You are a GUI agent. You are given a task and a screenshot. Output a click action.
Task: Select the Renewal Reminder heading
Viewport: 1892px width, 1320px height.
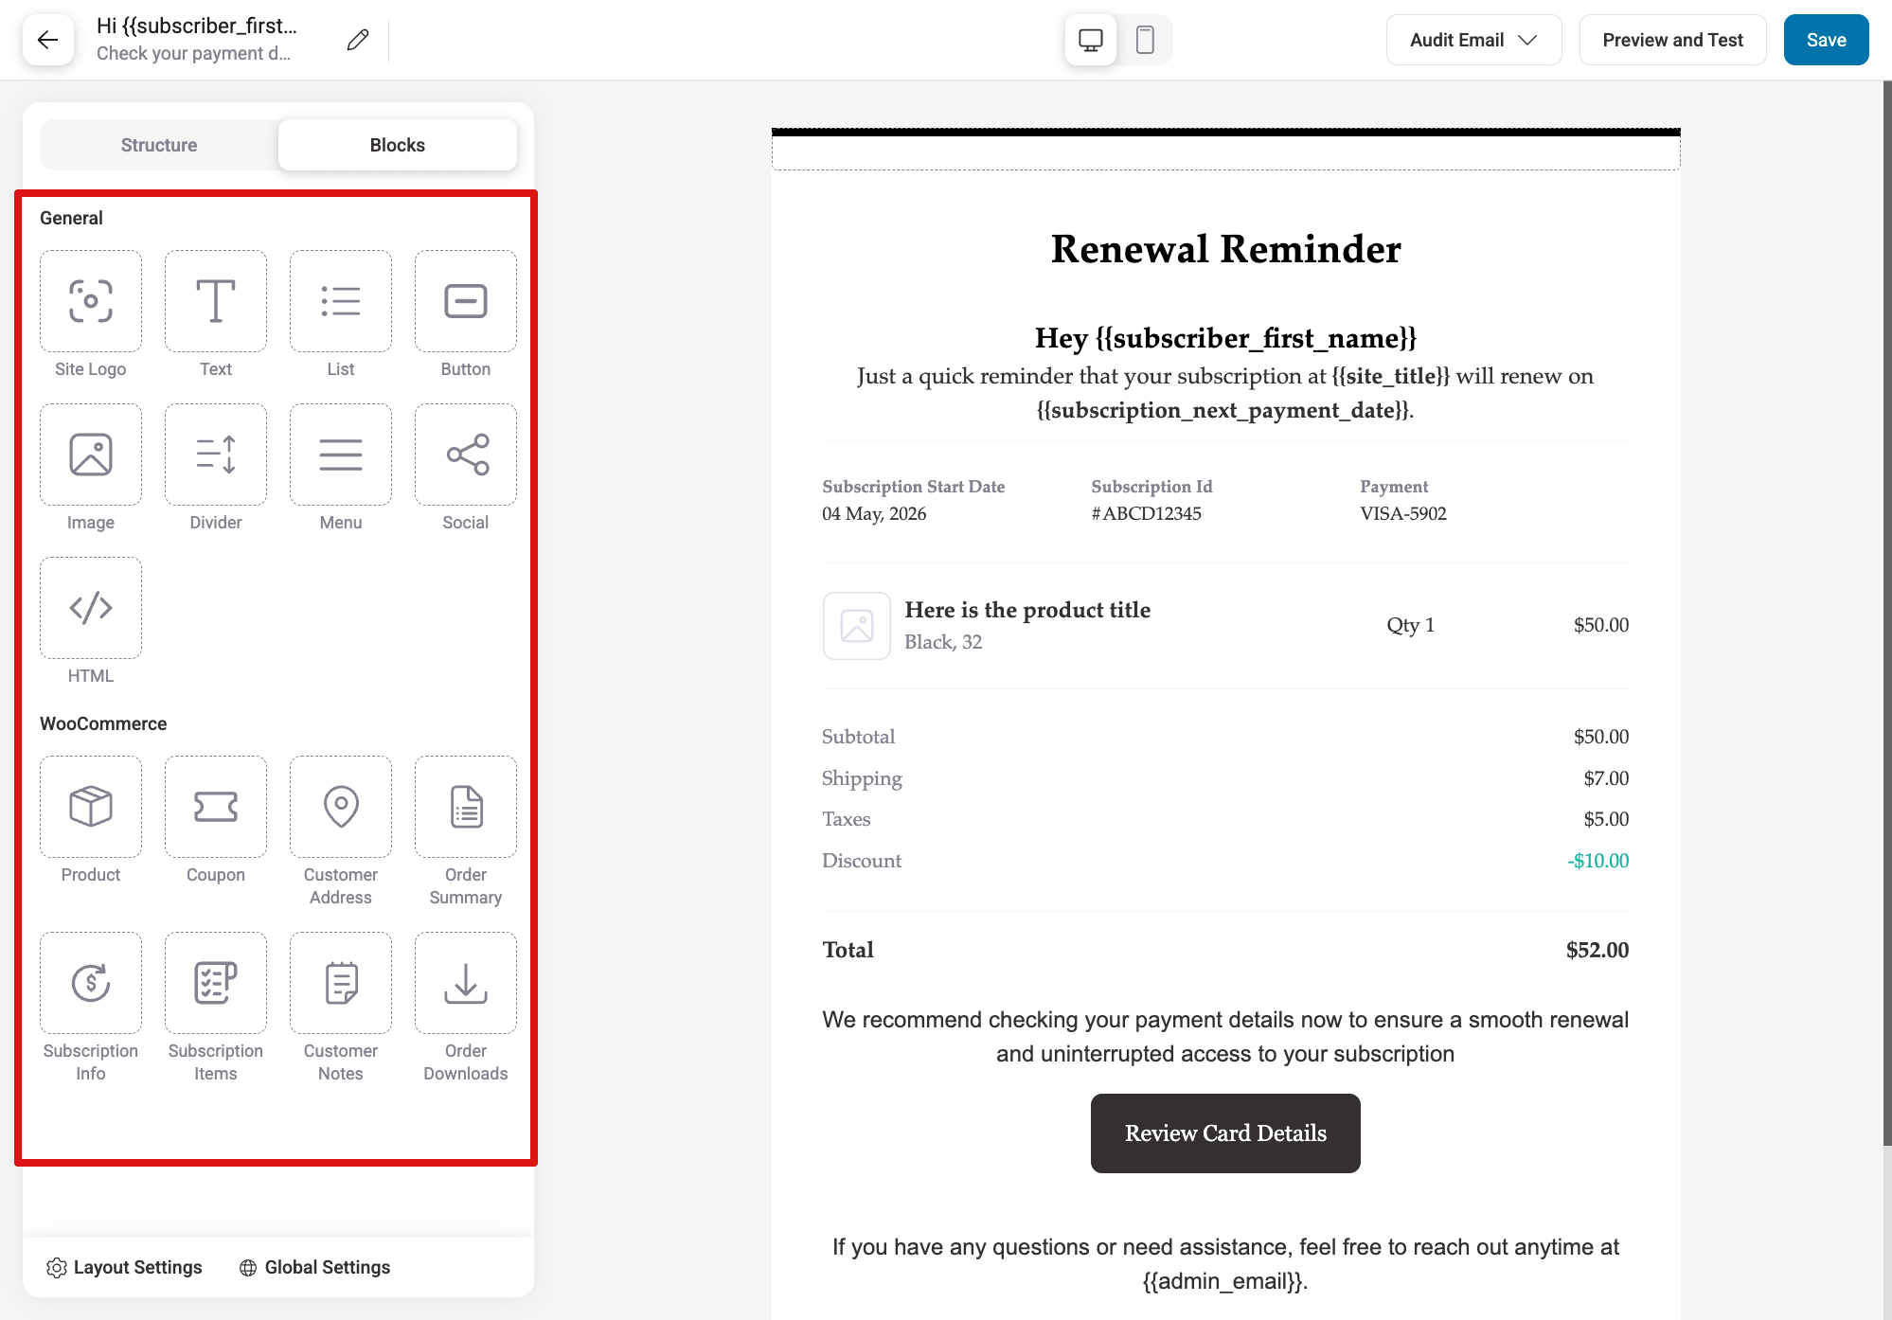(x=1225, y=249)
